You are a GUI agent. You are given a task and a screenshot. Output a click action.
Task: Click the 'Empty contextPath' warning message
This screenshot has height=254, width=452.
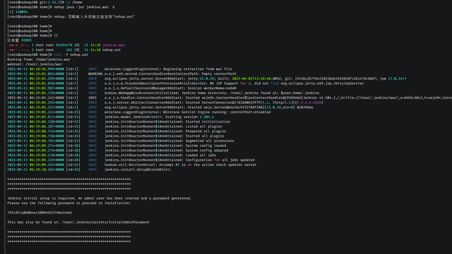tap(219, 74)
